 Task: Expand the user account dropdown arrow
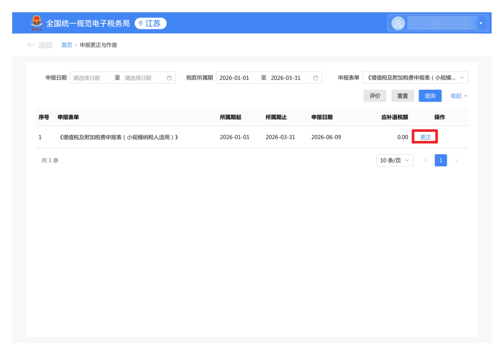tap(481, 23)
